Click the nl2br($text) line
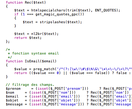The height and width of the screenshot is (109, 132). point(36,34)
